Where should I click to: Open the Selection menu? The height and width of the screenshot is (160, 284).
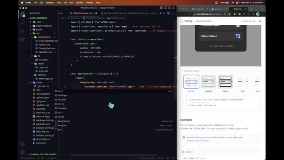coord(50,3)
